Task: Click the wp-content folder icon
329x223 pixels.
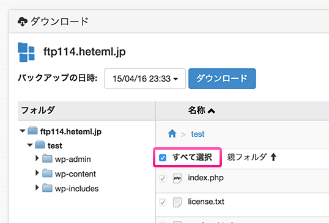Action: pos(47,174)
